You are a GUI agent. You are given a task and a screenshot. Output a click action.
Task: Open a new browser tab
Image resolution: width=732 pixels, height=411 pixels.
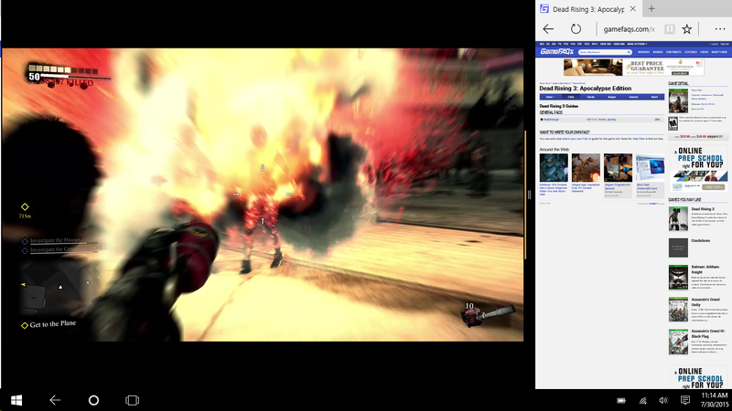coord(651,8)
